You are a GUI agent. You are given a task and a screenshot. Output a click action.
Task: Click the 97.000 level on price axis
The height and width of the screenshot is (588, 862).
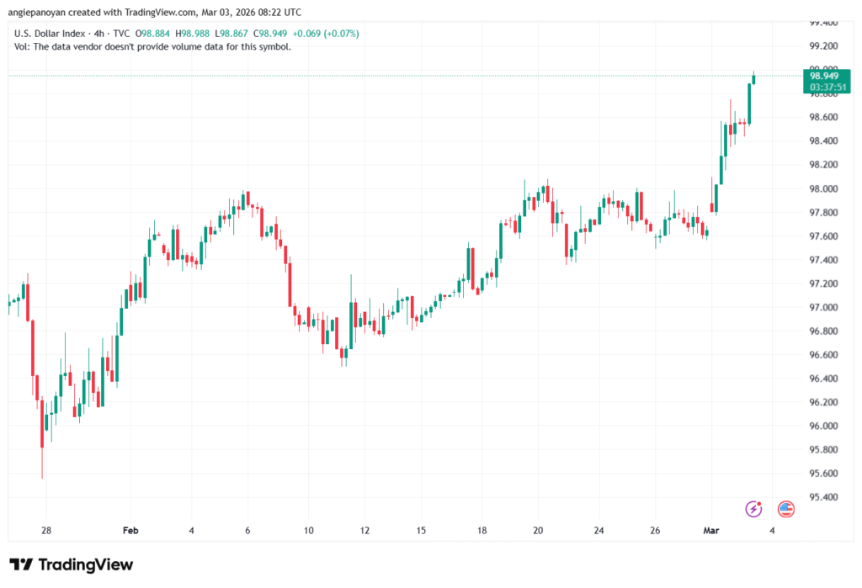[823, 308]
